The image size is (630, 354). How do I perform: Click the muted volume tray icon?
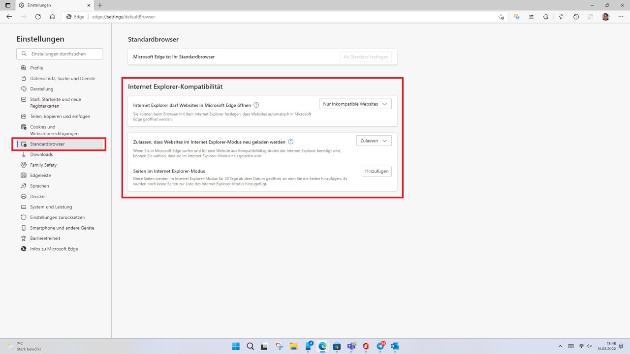click(590, 346)
